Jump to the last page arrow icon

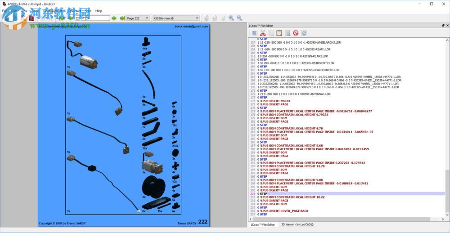[x=122, y=18]
